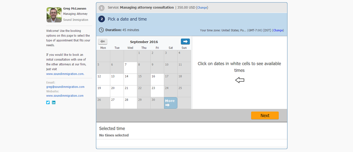Select September 12 on the calendar

click(103, 79)
